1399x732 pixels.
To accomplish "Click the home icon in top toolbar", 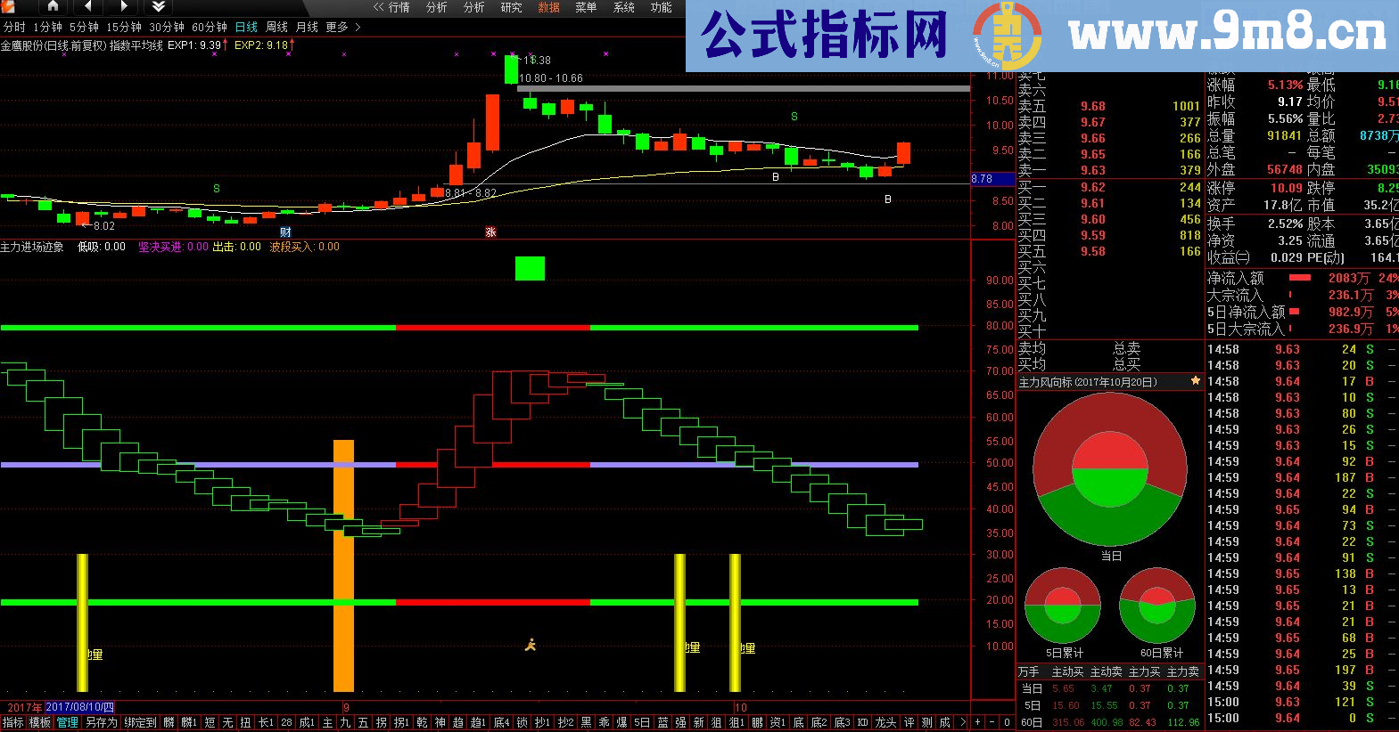I will pyautogui.click(x=53, y=7).
